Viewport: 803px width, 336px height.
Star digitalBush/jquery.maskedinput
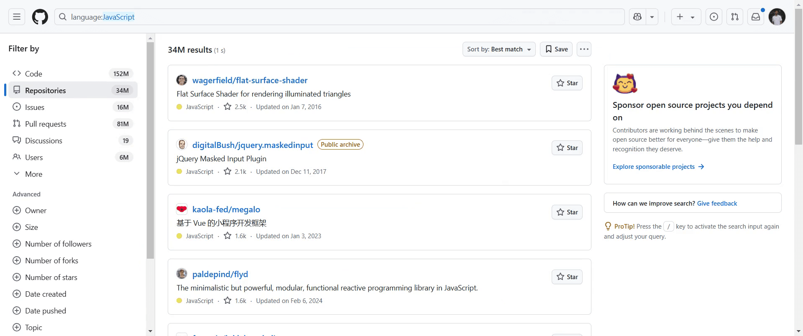(x=567, y=148)
